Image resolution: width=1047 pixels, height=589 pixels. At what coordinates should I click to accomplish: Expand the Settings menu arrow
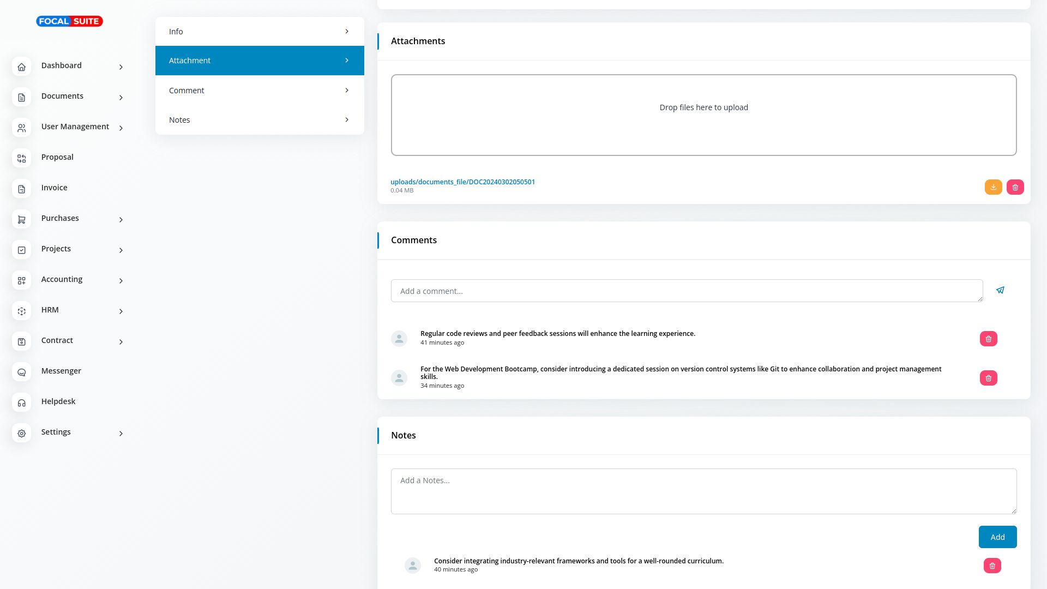pos(121,434)
